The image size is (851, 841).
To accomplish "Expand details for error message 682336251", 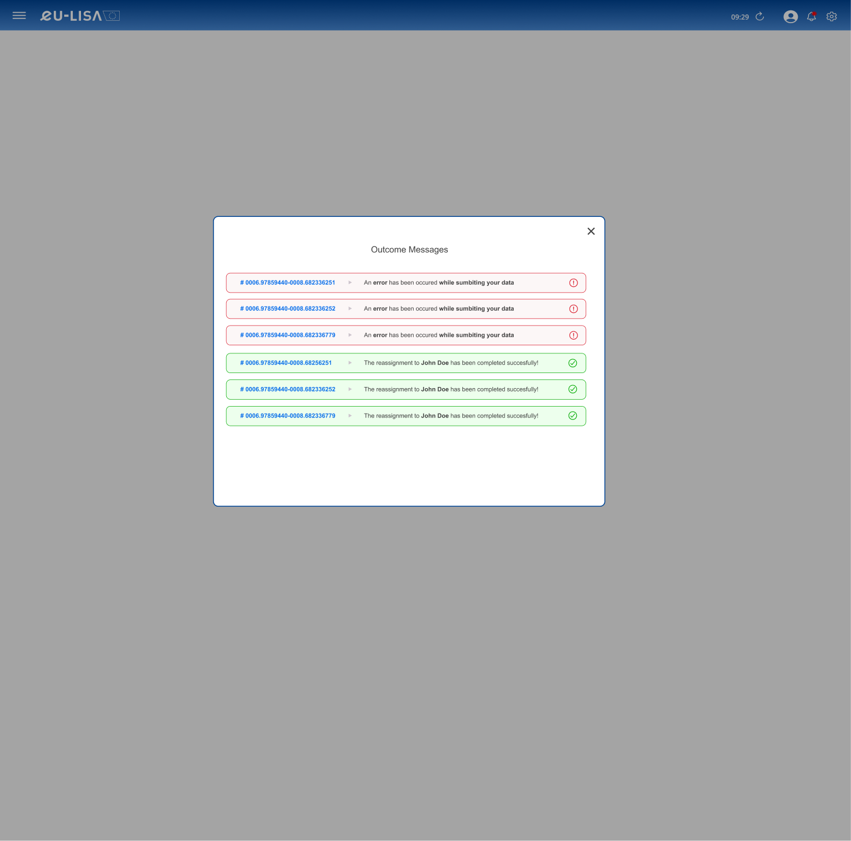I will point(350,283).
